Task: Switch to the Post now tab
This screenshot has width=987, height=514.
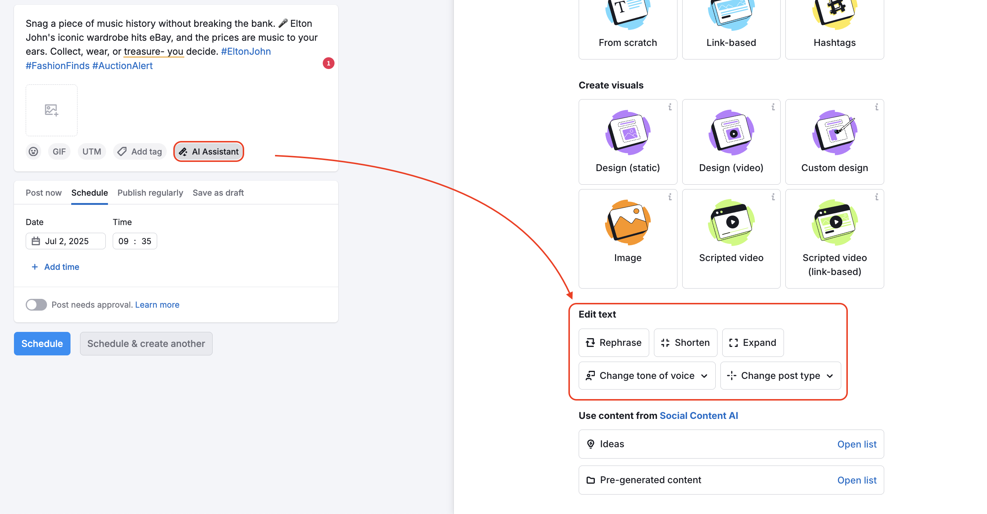Action: [43, 193]
